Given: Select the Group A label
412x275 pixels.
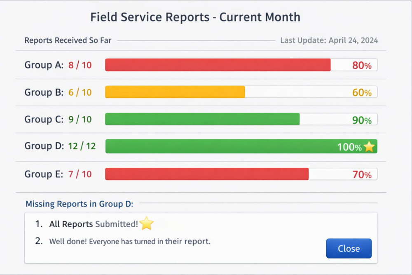Looking at the screenshot, I should tap(44, 65).
